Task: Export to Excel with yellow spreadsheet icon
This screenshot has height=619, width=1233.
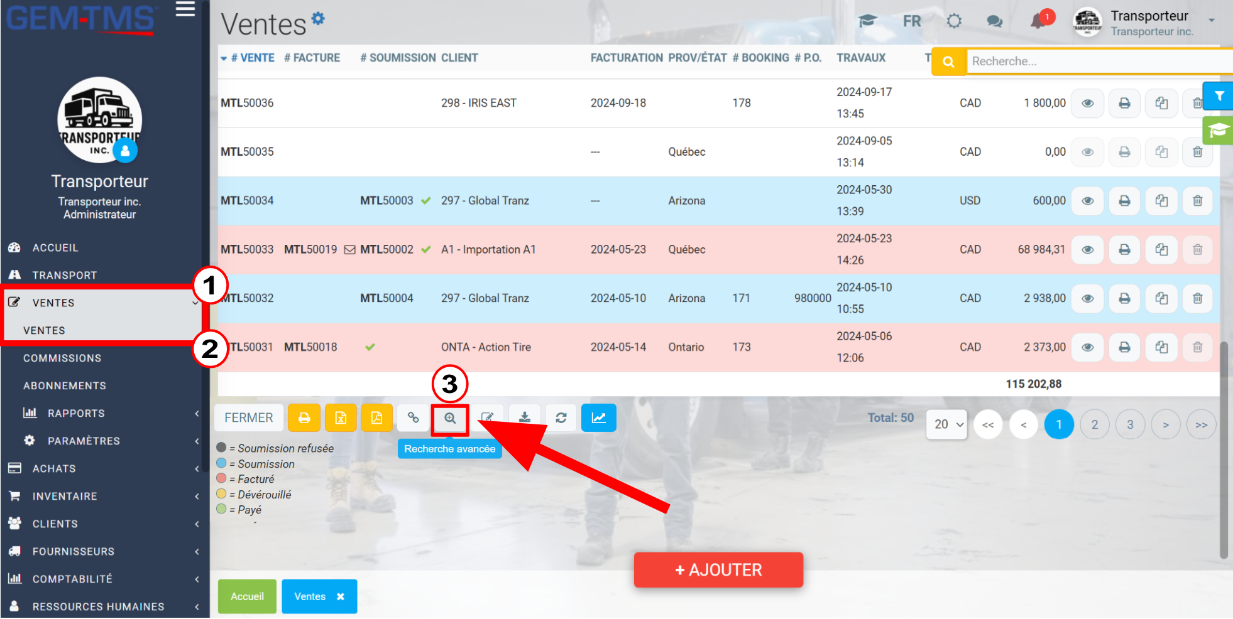Action: pos(341,418)
